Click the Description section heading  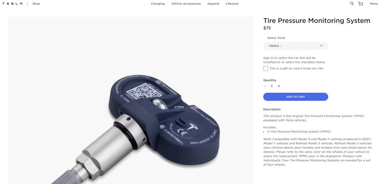(x=272, y=109)
